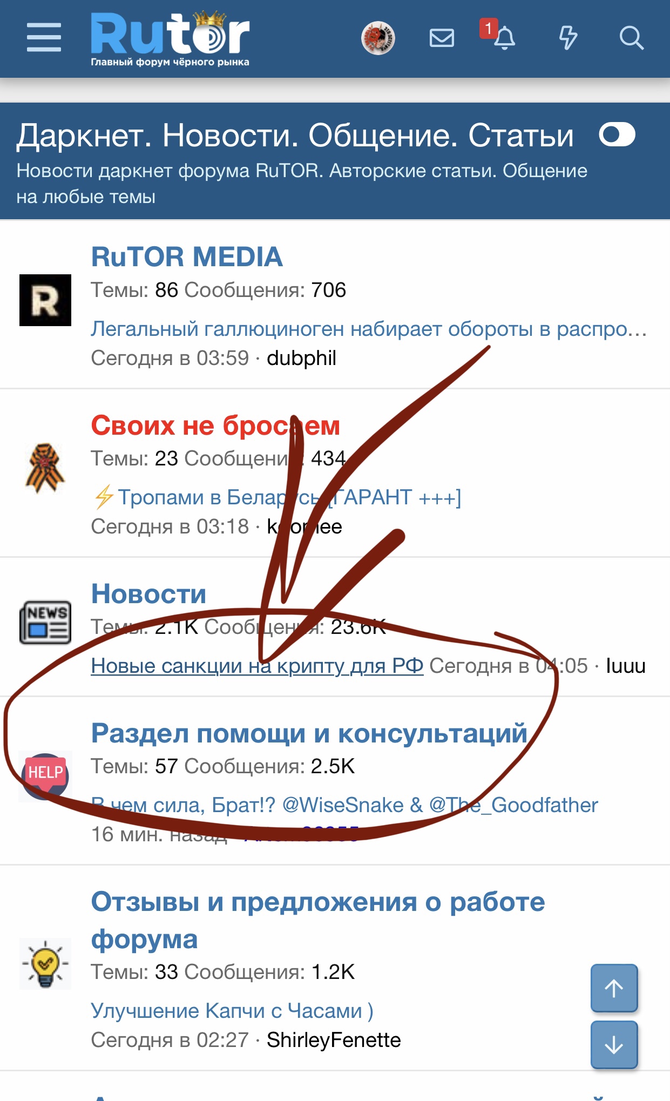Toggle the category collapse switch
This screenshot has height=1101, width=670.
(x=617, y=134)
